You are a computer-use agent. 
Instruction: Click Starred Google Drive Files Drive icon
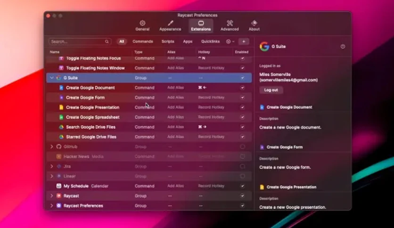click(61, 137)
